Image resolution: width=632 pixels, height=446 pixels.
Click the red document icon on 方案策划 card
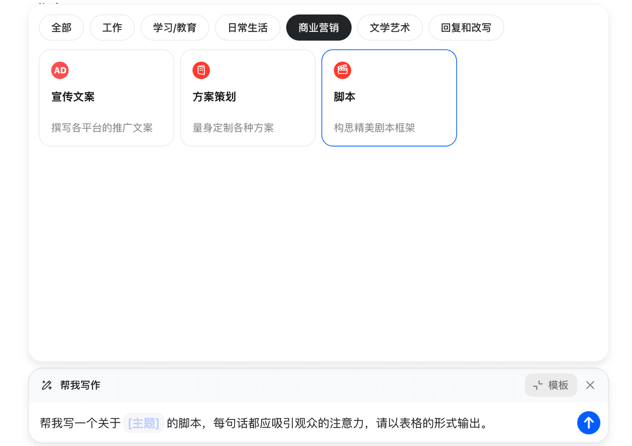coord(201,70)
